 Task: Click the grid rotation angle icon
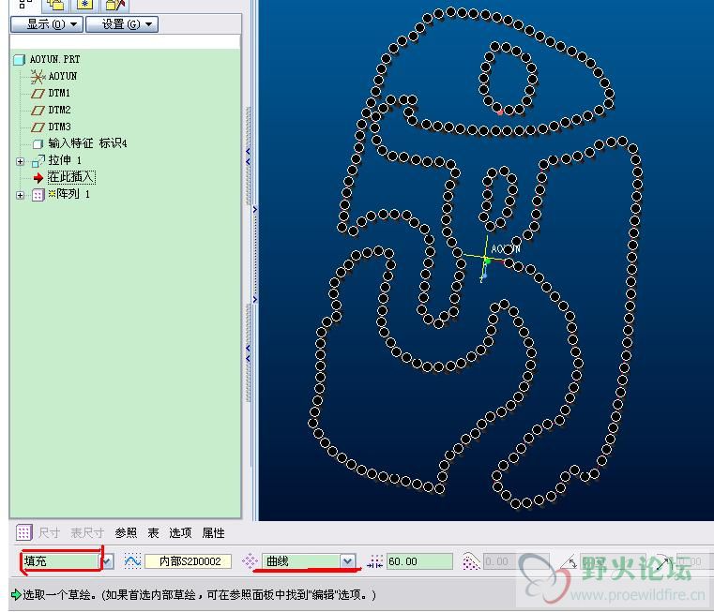click(570, 563)
